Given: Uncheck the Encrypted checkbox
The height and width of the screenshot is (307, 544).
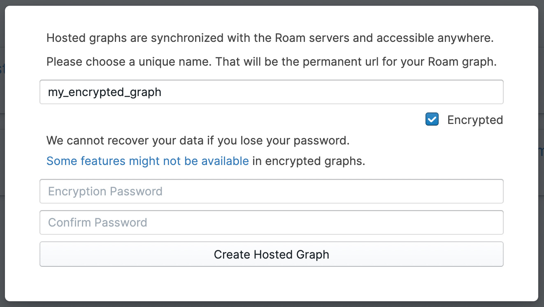Looking at the screenshot, I should point(432,120).
